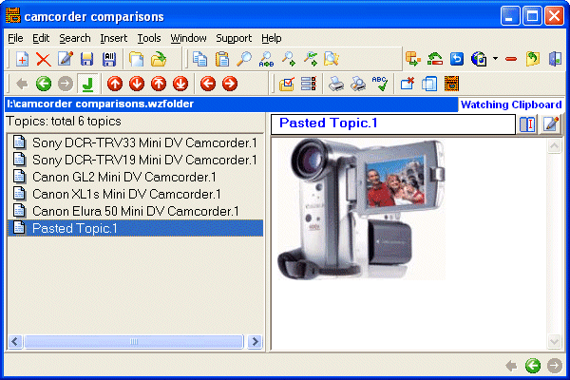Viewport: 570px width, 380px height.
Task: Click the Copy documents icon
Action: (199, 59)
